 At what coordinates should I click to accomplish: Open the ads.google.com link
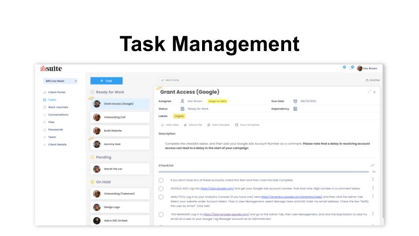(217, 189)
